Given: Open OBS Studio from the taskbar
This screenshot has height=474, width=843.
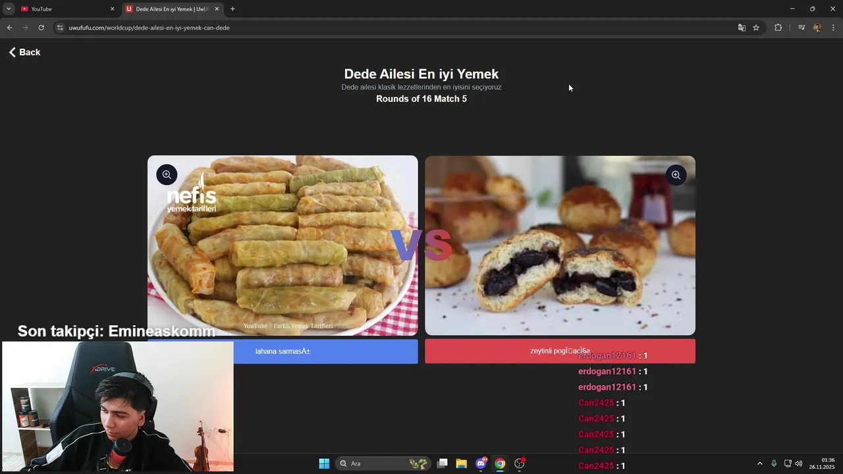Looking at the screenshot, I should pyautogui.click(x=520, y=463).
